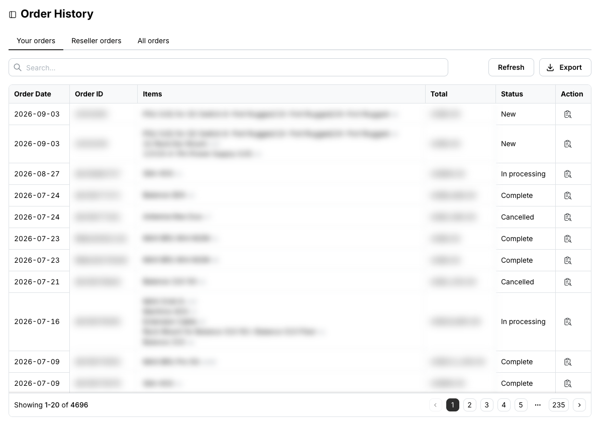
Task: Click into the Search field
Action: click(229, 68)
